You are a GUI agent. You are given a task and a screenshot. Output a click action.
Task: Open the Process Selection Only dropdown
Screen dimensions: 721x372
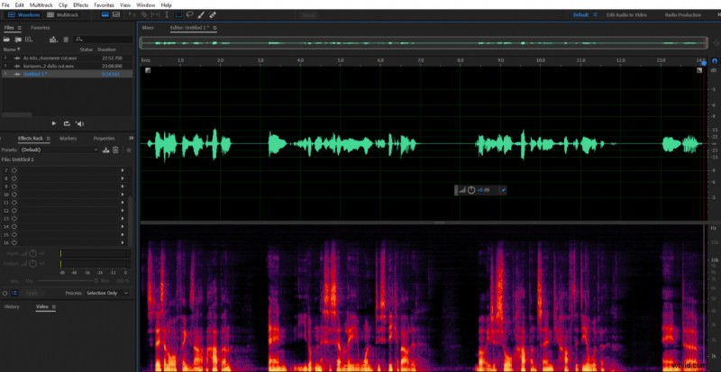pos(107,293)
